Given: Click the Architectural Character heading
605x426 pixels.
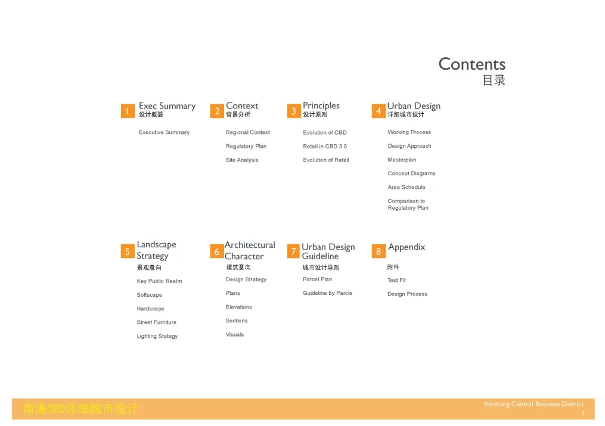Looking at the screenshot, I should 250,251.
